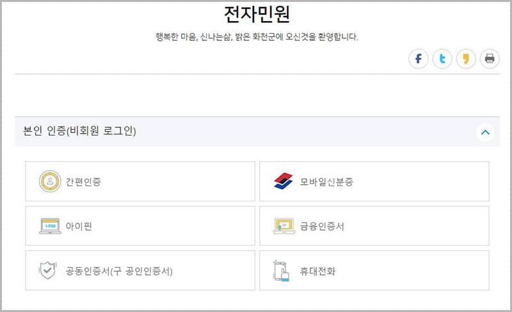Share the page on Facebook
This screenshot has height=312, width=512.
pos(419,59)
